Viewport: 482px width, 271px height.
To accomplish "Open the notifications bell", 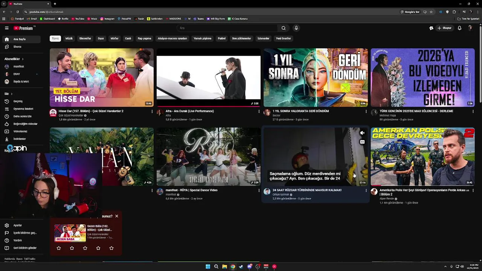I will coord(459,28).
